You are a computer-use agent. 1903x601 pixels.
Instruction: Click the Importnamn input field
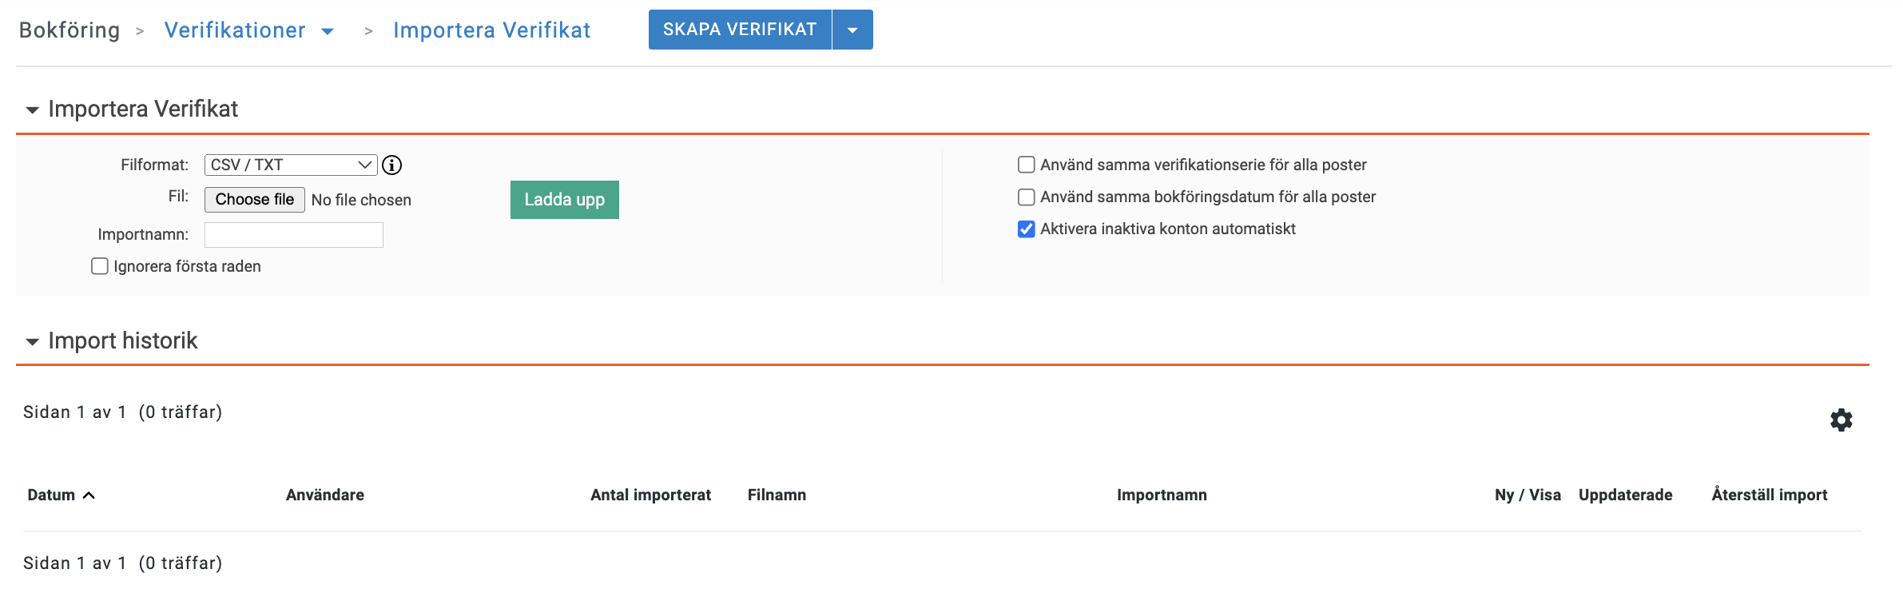293,234
